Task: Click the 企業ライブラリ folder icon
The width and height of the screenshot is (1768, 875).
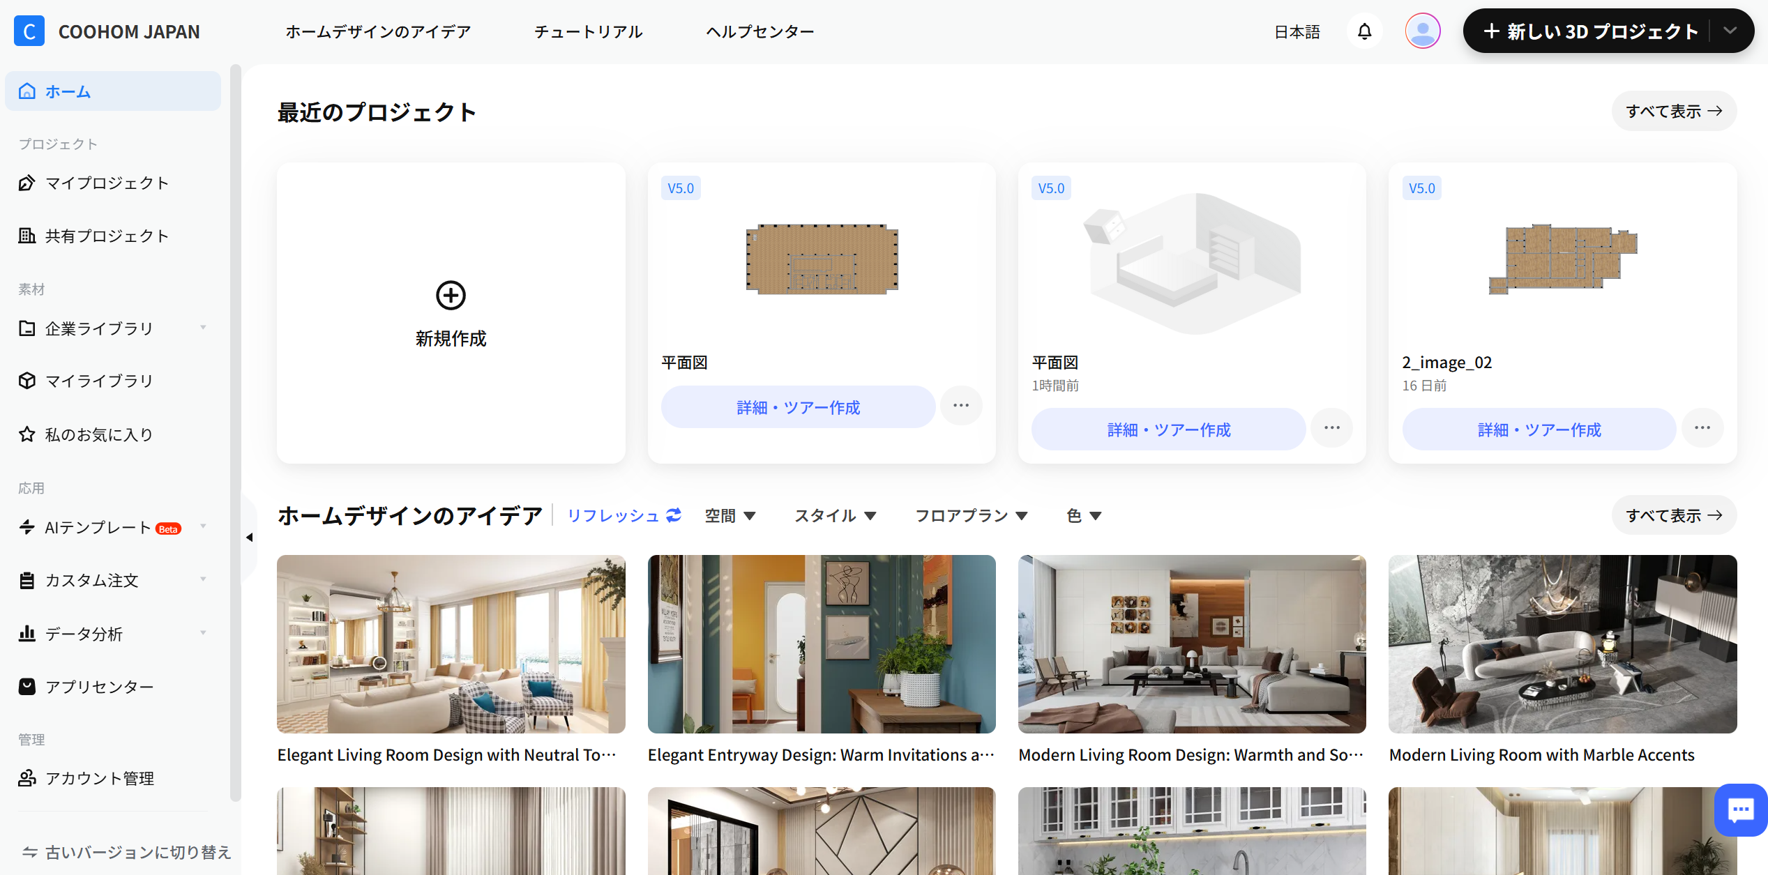Action: [x=27, y=328]
